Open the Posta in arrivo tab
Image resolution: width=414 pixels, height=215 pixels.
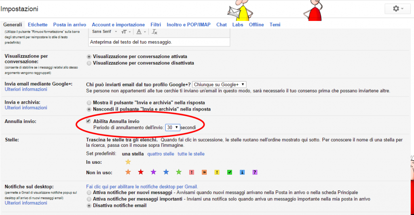[x=70, y=25]
